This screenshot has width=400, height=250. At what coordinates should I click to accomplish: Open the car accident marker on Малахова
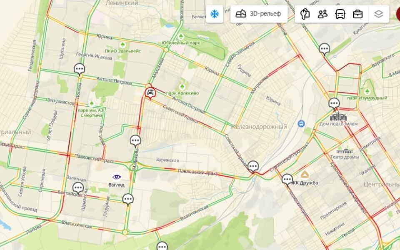[150, 93]
